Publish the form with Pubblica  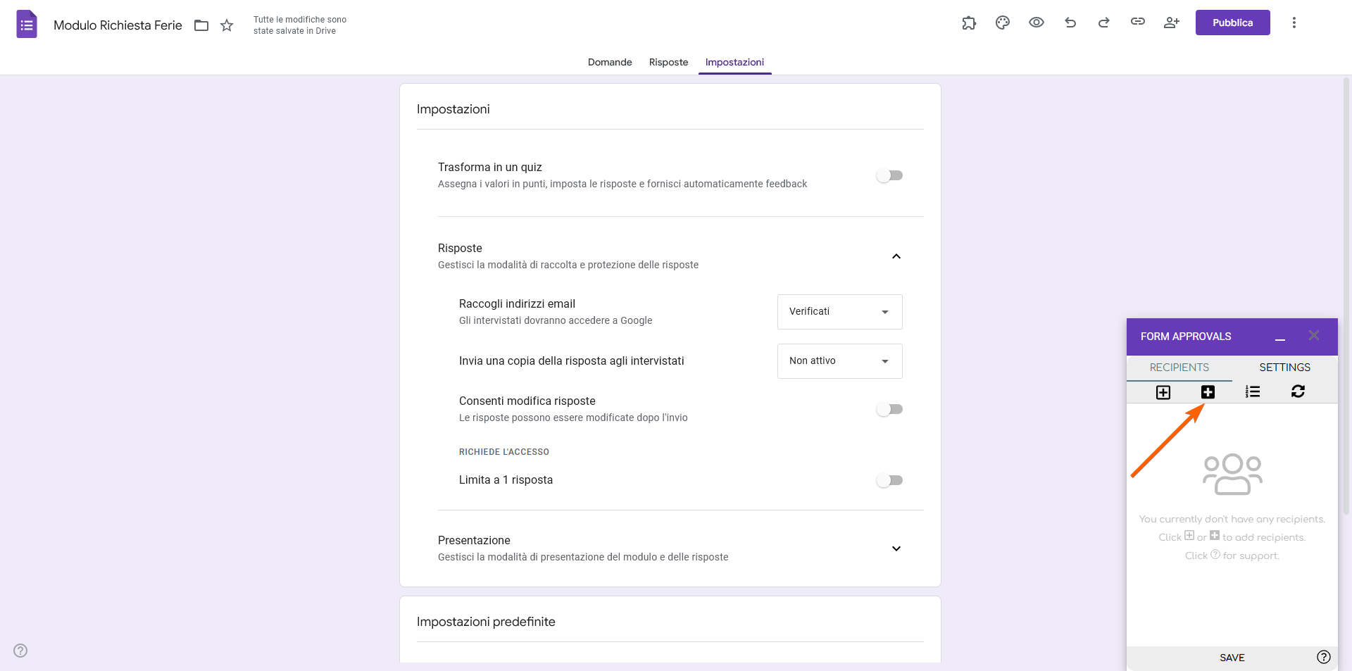click(x=1232, y=23)
